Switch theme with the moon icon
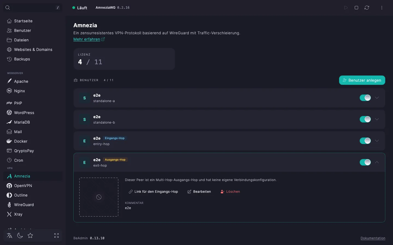393x245 pixels. coord(20,235)
